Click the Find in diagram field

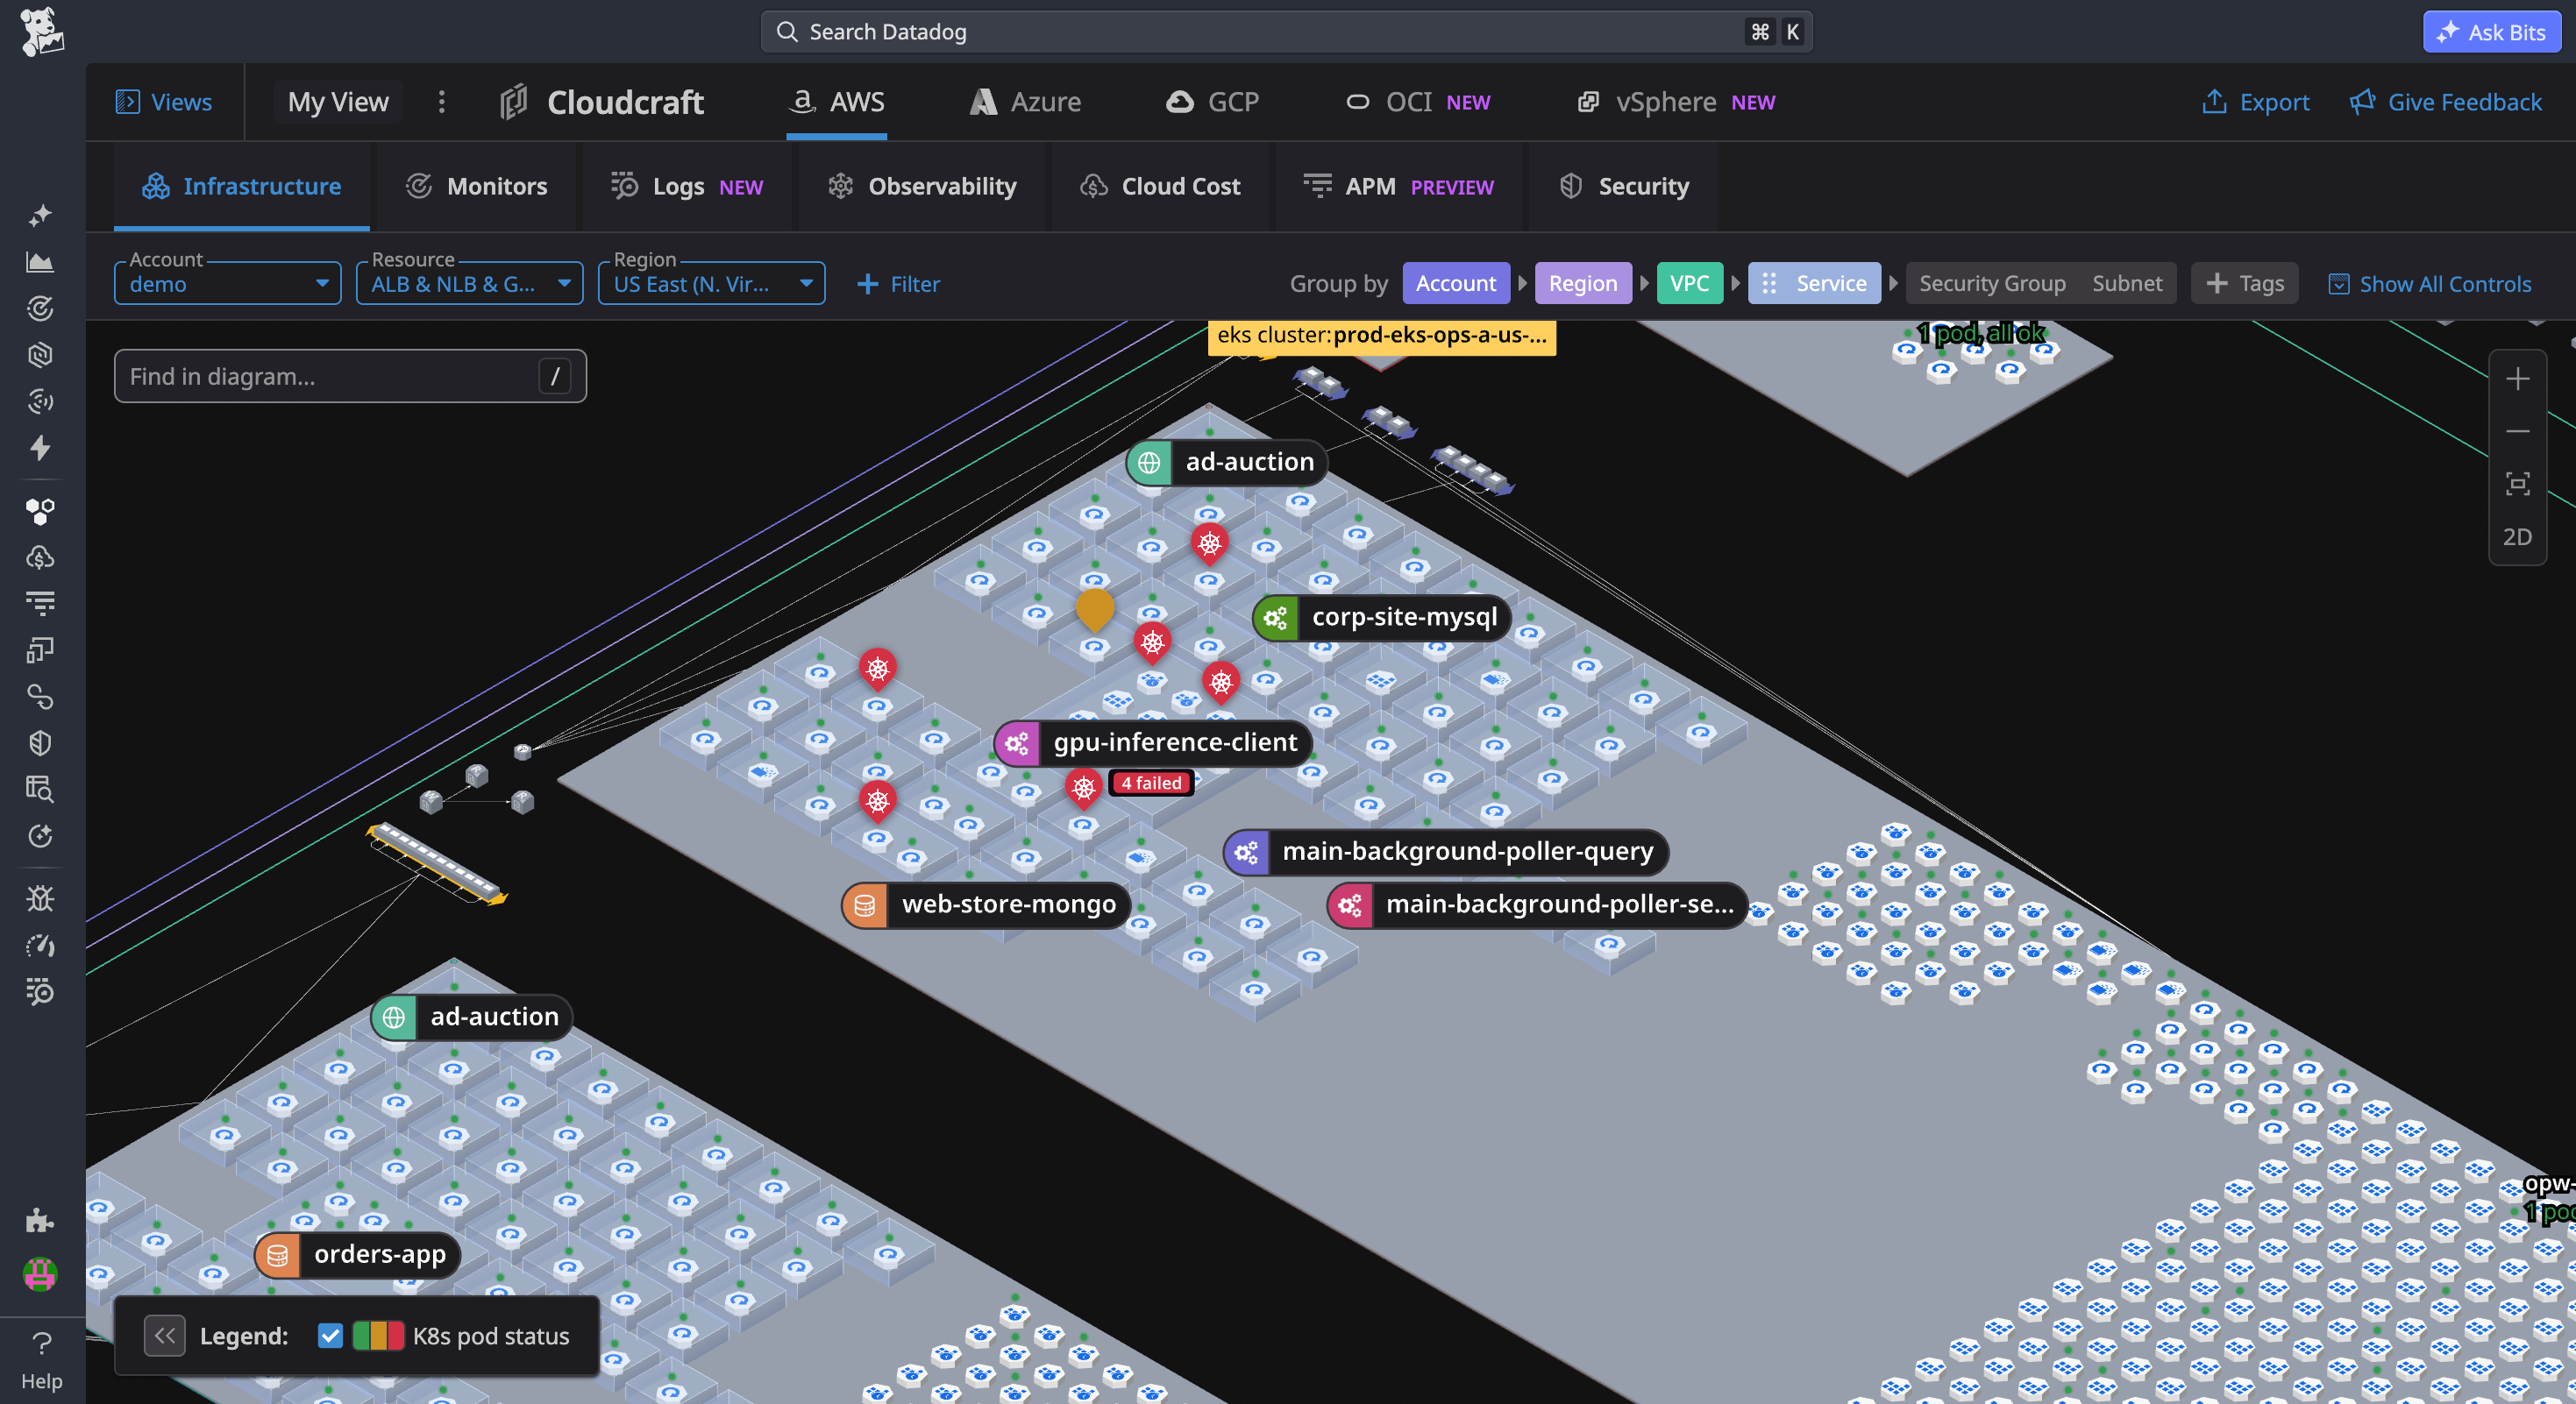[x=350, y=377]
